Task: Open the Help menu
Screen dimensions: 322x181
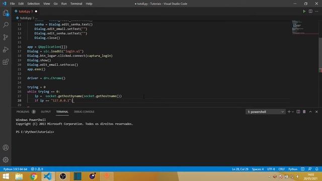Action: pyautogui.click(x=89, y=4)
